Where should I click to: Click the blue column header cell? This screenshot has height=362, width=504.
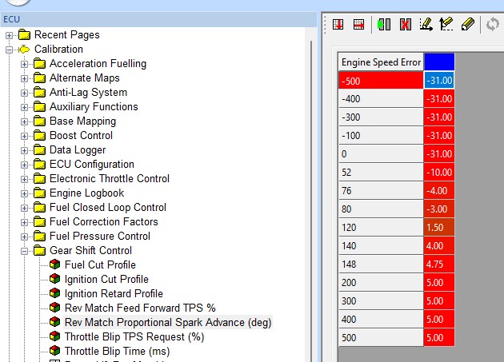[x=439, y=62]
